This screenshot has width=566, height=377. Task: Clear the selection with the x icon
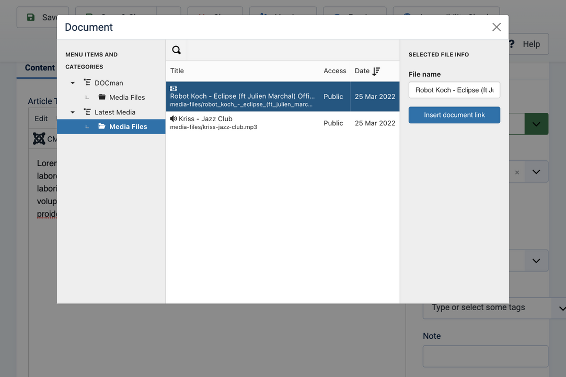click(x=517, y=172)
